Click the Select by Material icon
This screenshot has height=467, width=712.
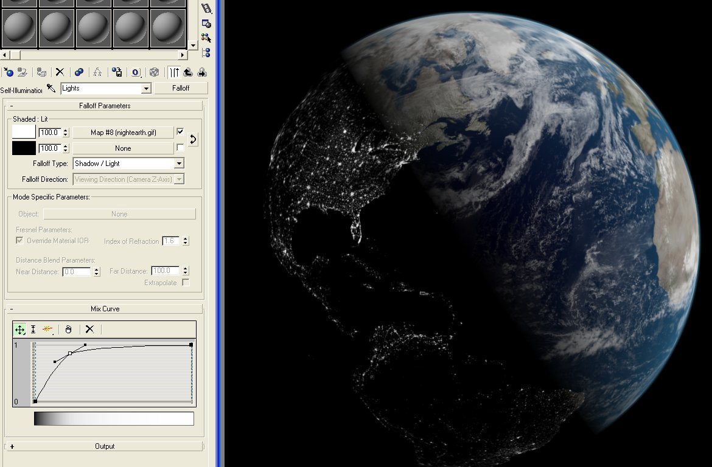pos(206,38)
